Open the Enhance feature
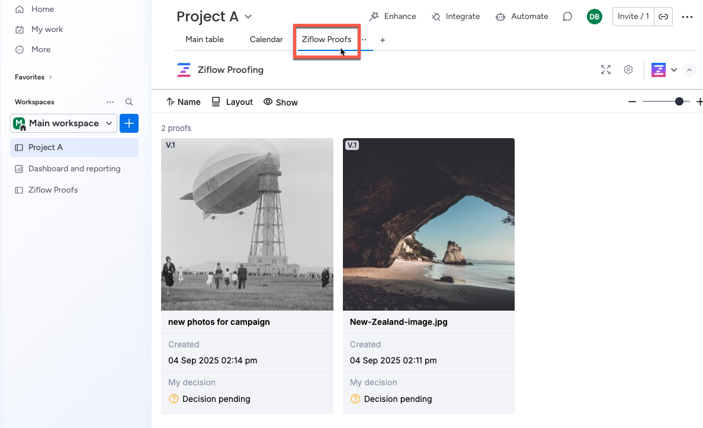703x428 pixels. tap(393, 16)
